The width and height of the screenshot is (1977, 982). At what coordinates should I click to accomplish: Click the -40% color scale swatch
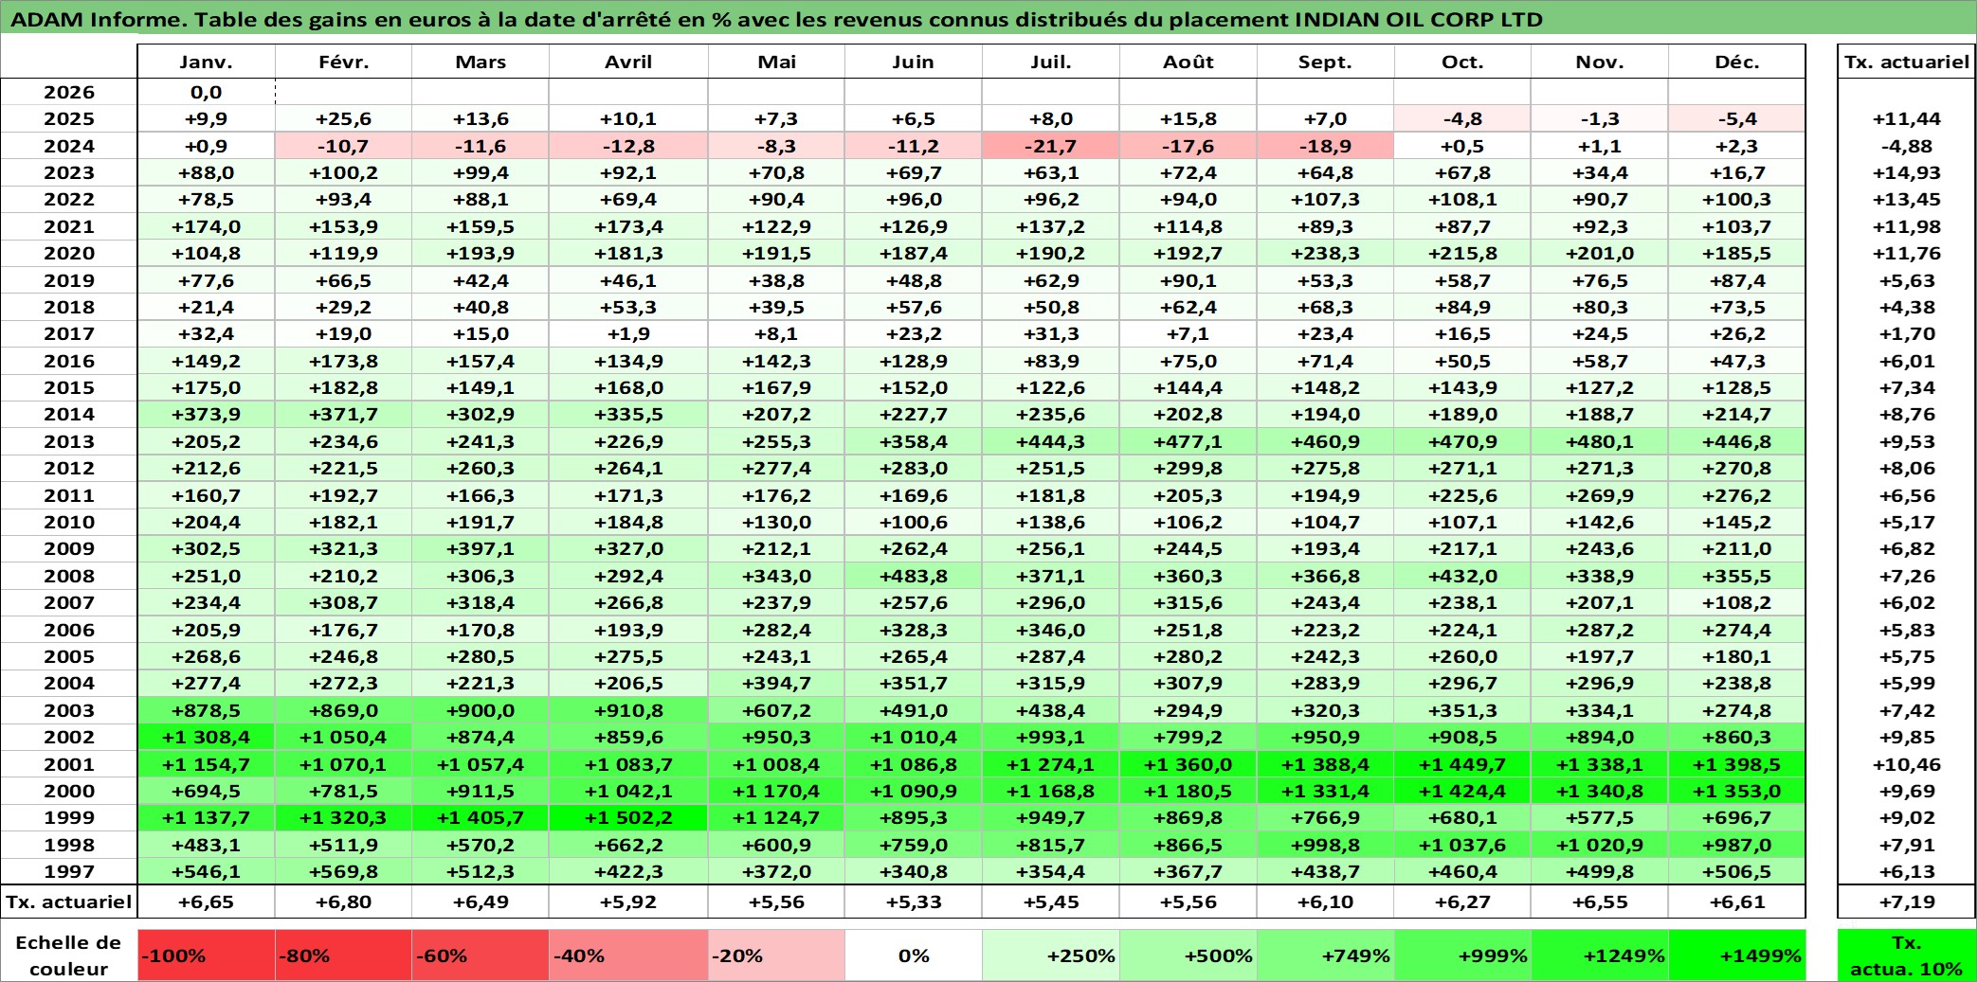(628, 955)
